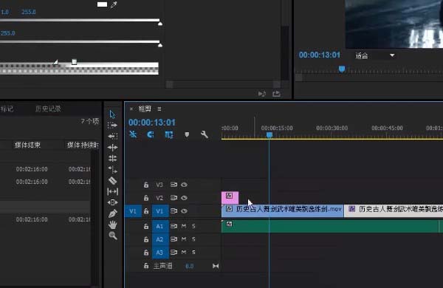Click audio play-only icon in Effect Controls
Image resolution: width=443 pixels, height=288 pixels.
point(262,94)
